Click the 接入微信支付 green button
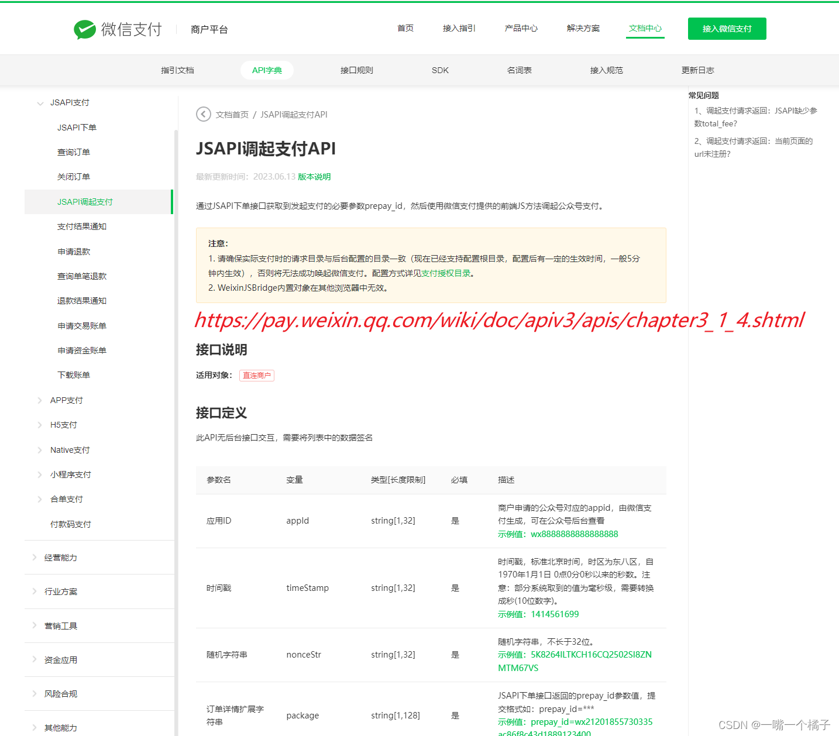The height and width of the screenshot is (736, 839). pyautogui.click(x=727, y=28)
